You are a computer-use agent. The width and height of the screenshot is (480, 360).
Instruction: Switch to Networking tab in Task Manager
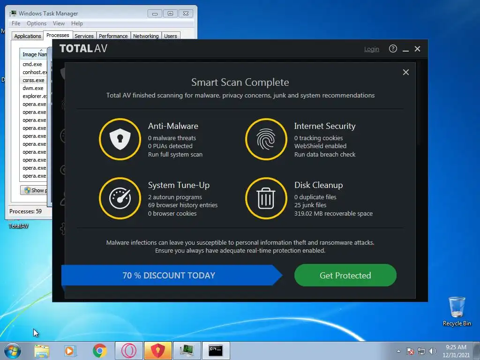(x=146, y=36)
